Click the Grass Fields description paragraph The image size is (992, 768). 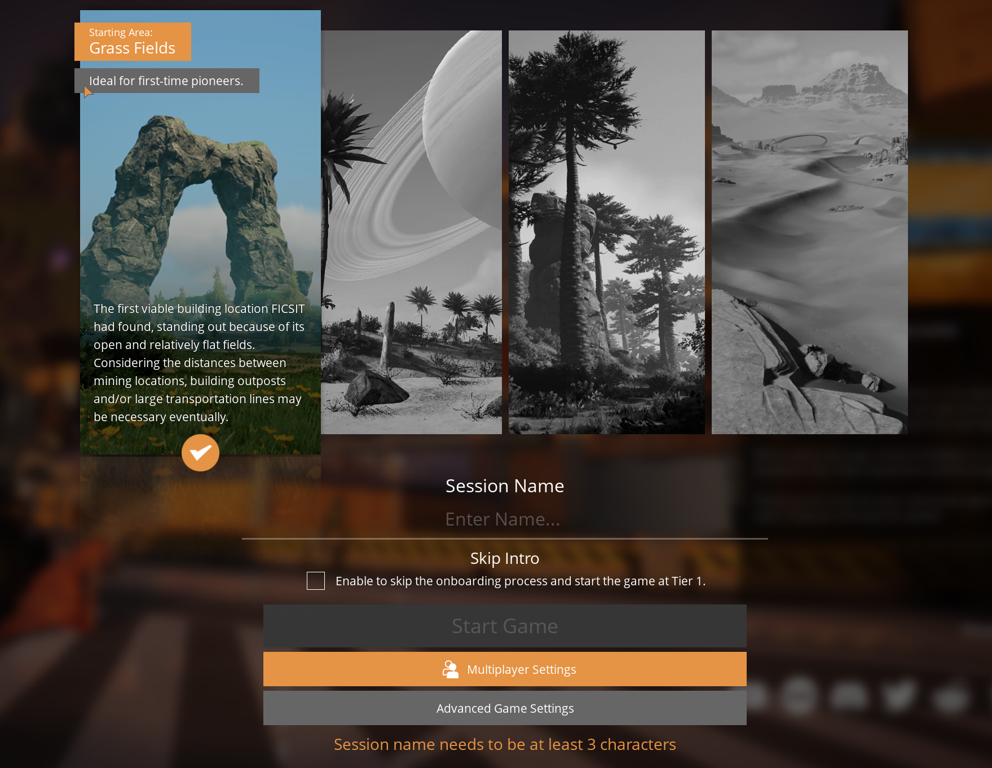[x=199, y=363]
